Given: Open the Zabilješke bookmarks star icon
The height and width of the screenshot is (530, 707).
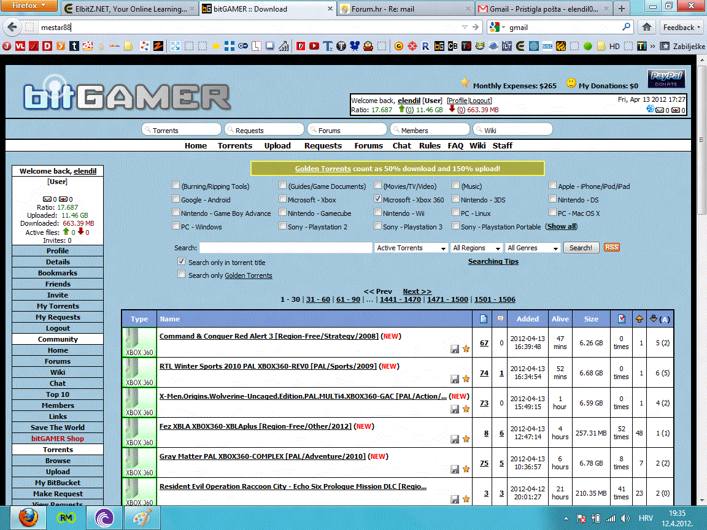Looking at the screenshot, I should [665, 46].
